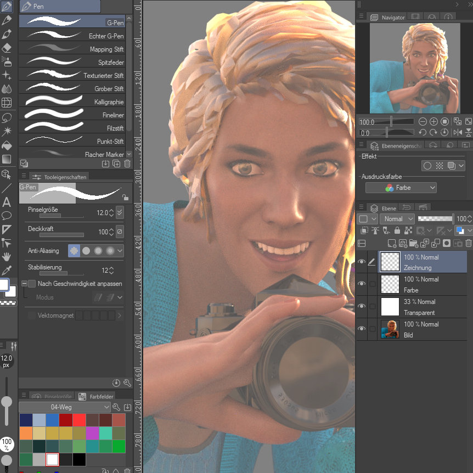Select the Hand move tool
Screen dimensions: 473x473
coord(7,256)
